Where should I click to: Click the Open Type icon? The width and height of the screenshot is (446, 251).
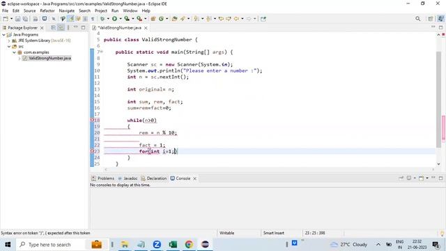pyautogui.click(x=175, y=19)
